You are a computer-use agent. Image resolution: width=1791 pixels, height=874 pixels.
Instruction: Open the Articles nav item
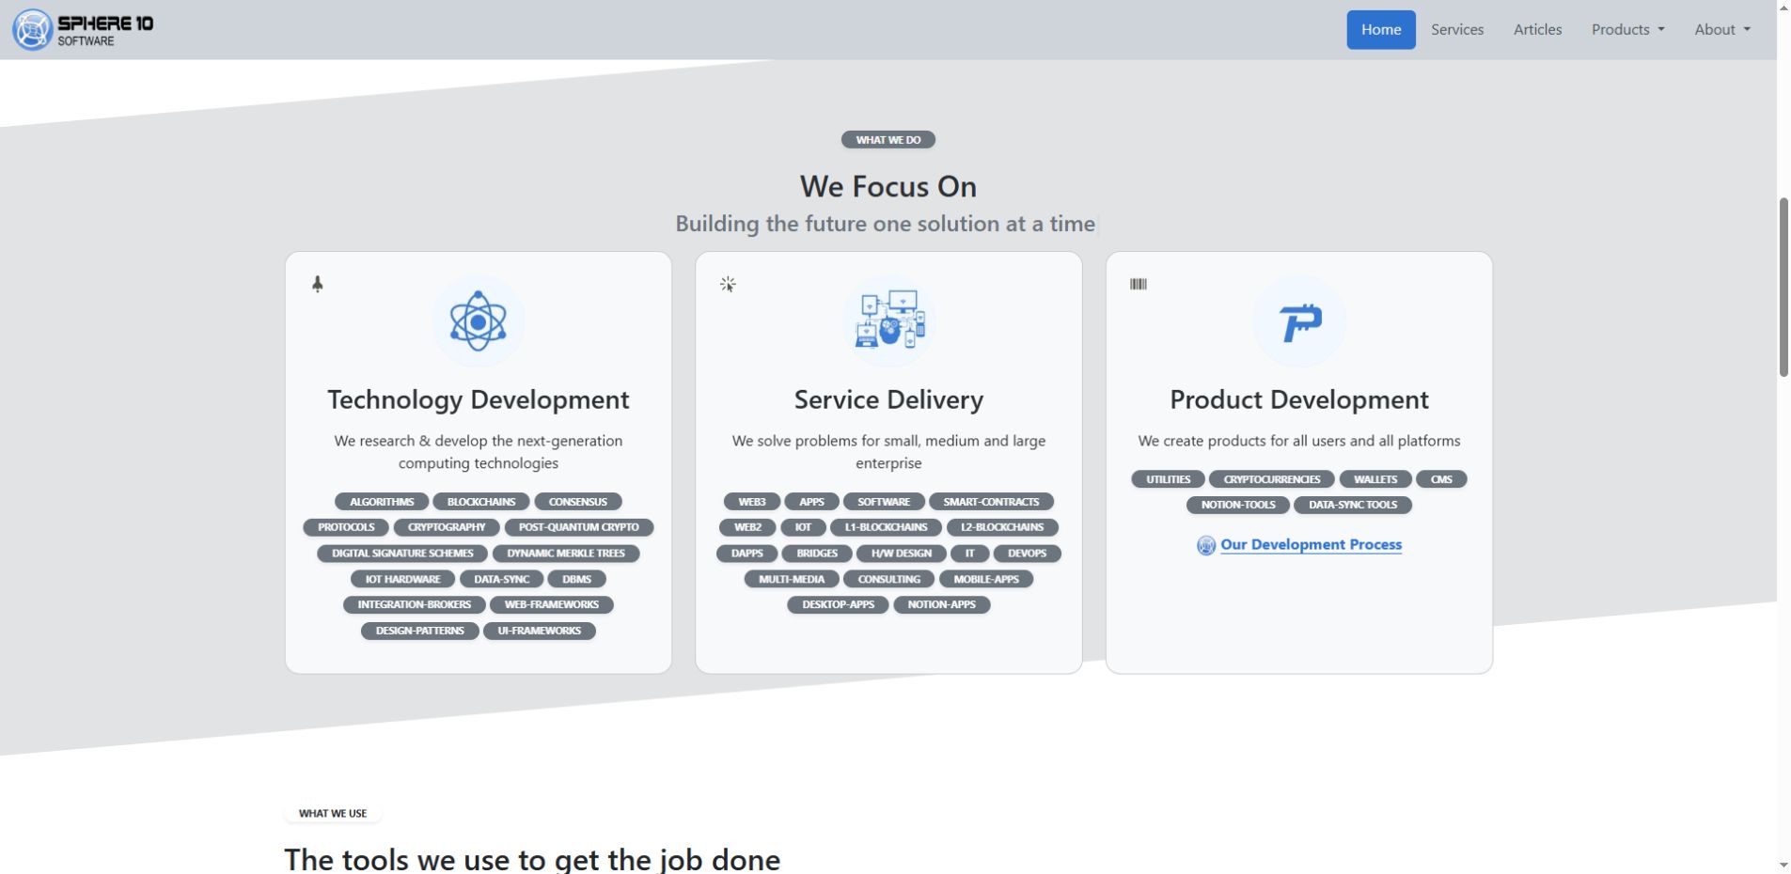click(x=1537, y=29)
